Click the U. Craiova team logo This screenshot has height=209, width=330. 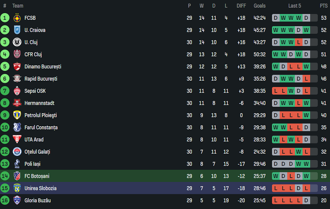coord(17,30)
